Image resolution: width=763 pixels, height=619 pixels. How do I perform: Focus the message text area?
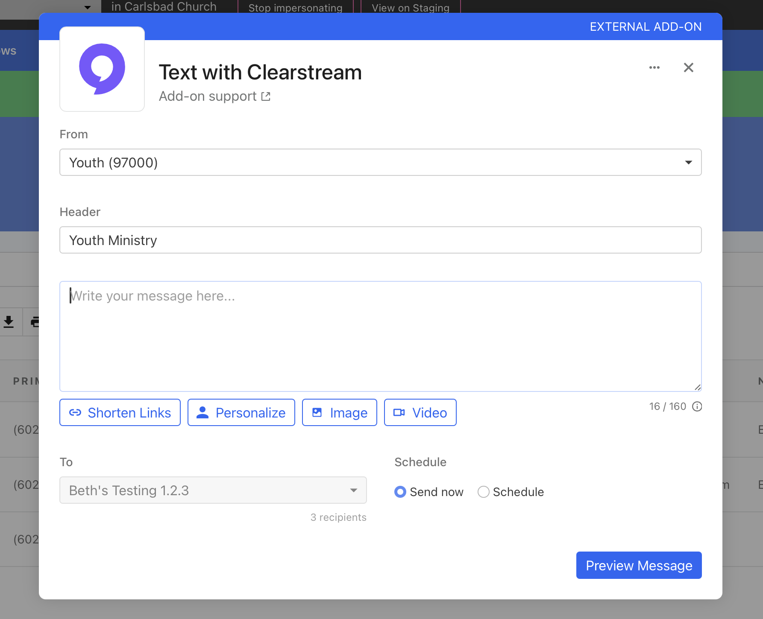(380, 336)
